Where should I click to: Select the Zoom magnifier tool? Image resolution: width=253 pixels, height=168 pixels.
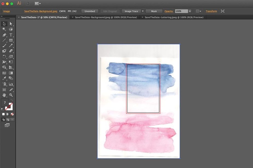point(11,95)
